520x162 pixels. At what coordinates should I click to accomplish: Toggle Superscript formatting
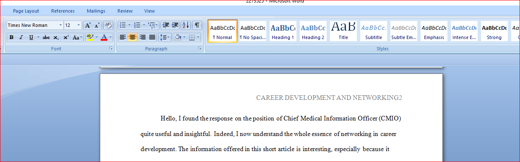tap(66, 37)
